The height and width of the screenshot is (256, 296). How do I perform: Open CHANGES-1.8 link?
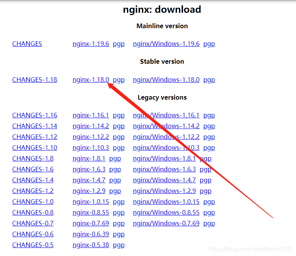[33, 158]
